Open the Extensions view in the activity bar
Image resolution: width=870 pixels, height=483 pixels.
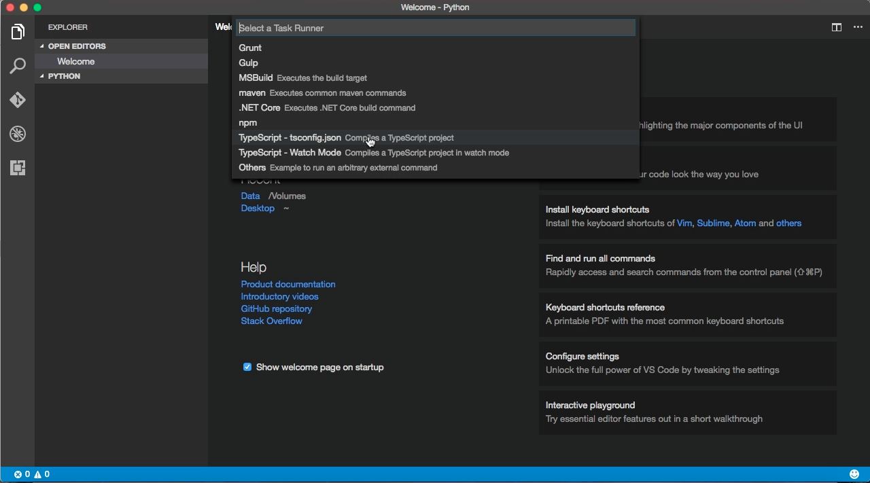[18, 168]
